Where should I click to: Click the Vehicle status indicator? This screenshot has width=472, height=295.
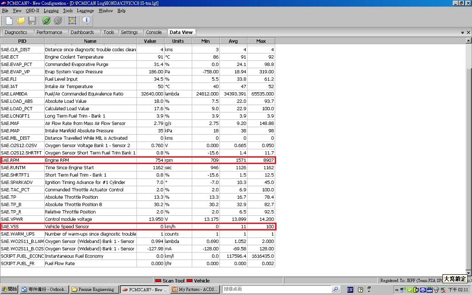[198, 281]
